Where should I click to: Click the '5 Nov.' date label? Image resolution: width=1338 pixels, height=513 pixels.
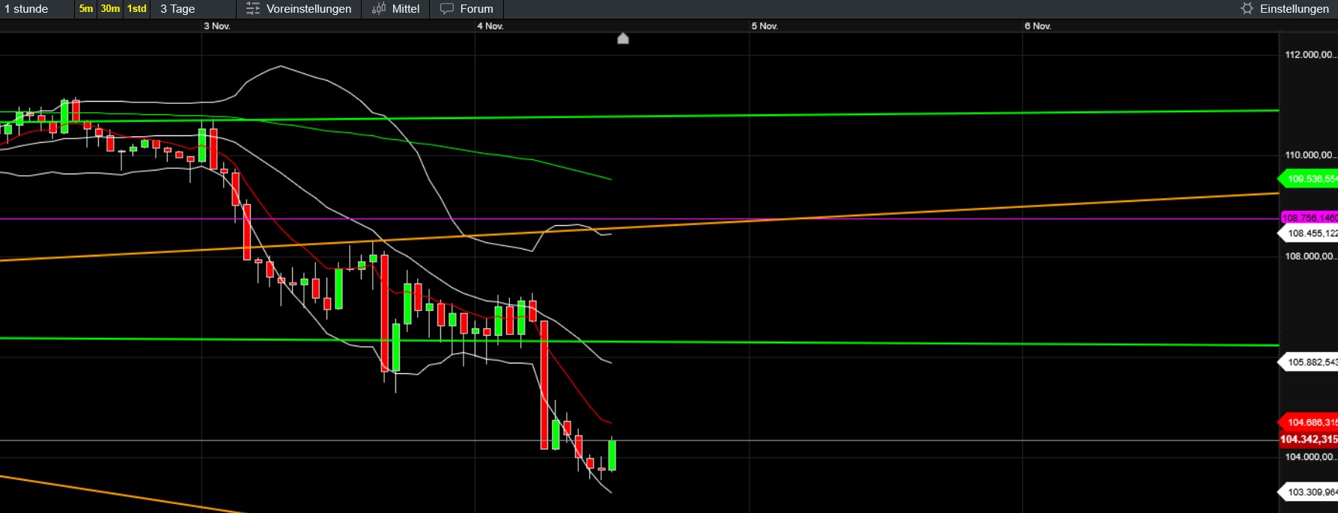click(x=764, y=26)
